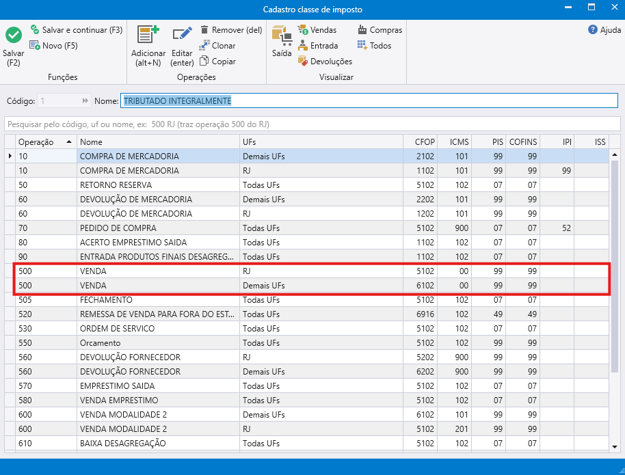This screenshot has height=475, width=625.
Task: Click Salvar e continuar (F3)
Action: [77, 30]
